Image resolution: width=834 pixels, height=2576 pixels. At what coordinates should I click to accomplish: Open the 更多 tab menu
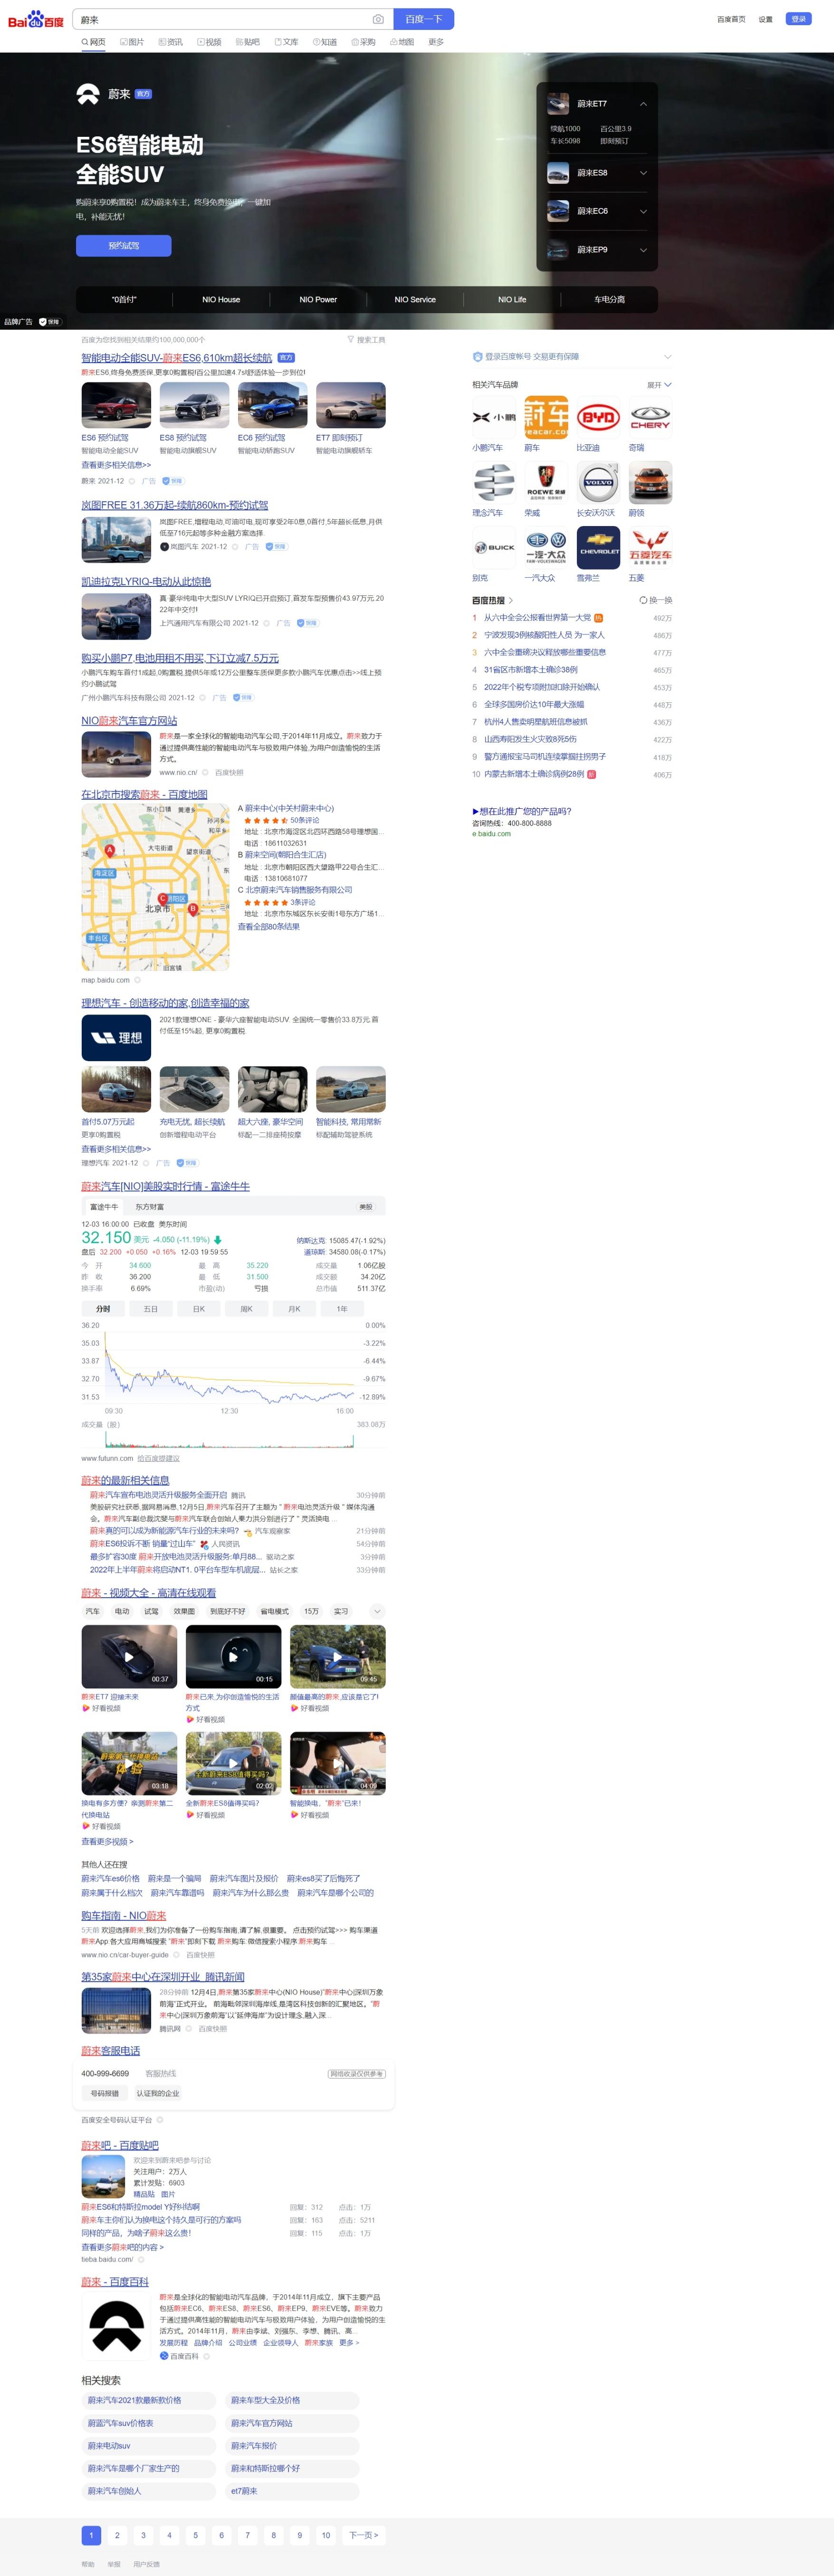[x=436, y=42]
